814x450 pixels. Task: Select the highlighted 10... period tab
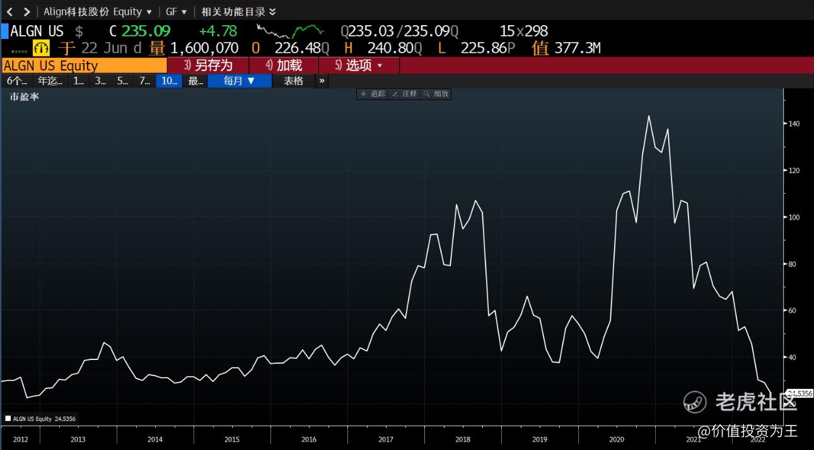pos(169,81)
